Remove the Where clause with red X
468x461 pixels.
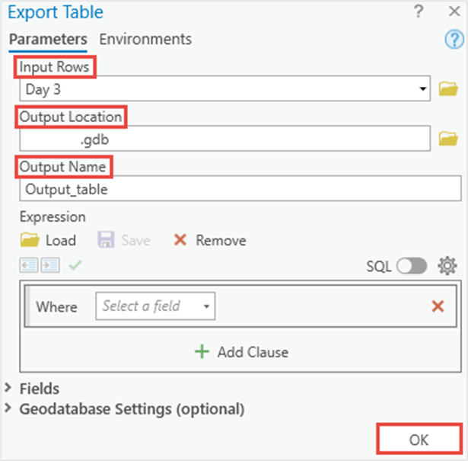pos(438,306)
